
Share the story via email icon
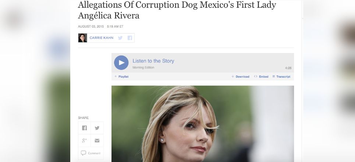[x=97, y=141]
